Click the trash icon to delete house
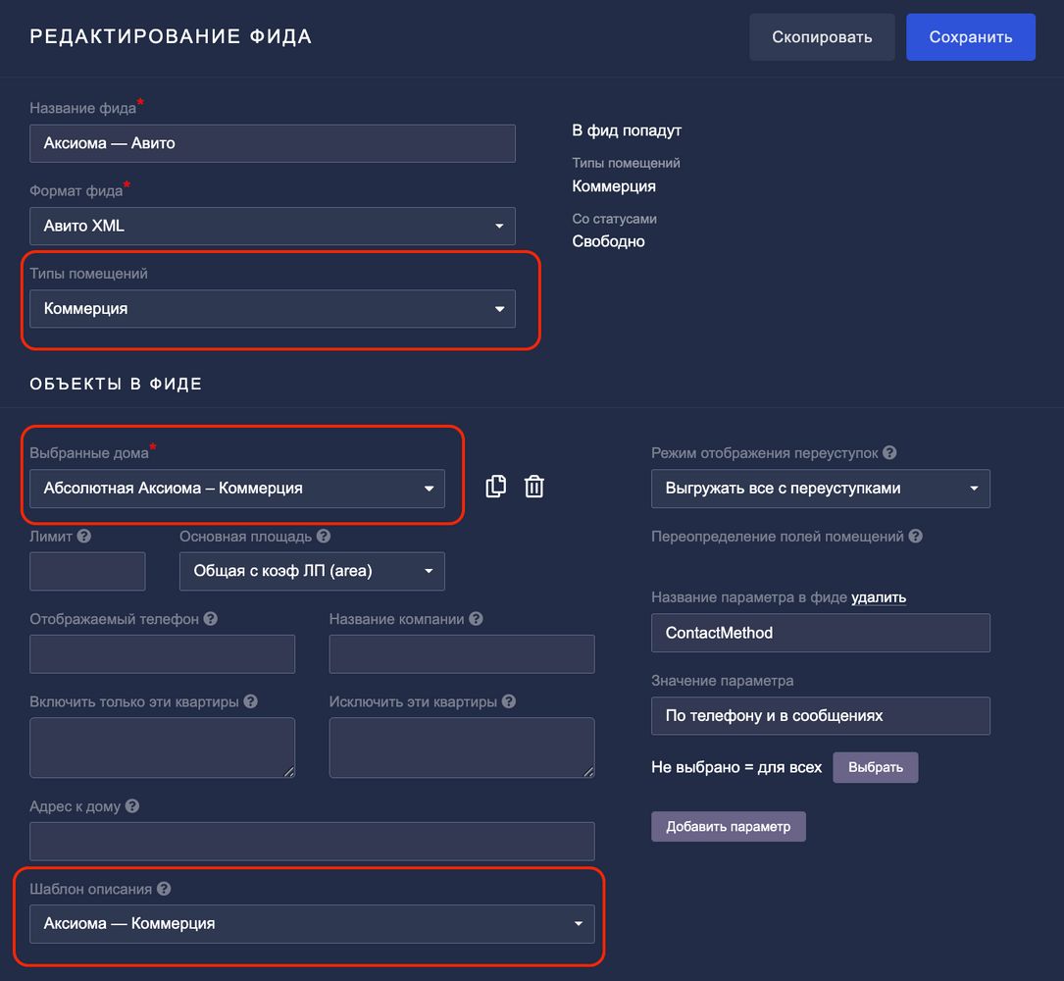This screenshot has height=981, width=1064. coord(533,487)
